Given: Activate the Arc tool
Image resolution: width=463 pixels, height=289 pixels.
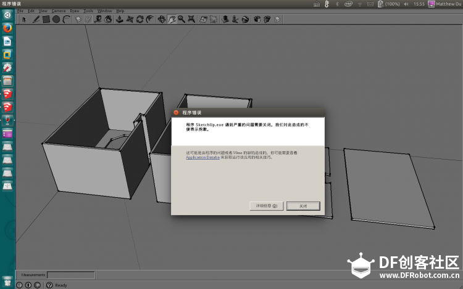Looking at the screenshot, I should 67,20.
